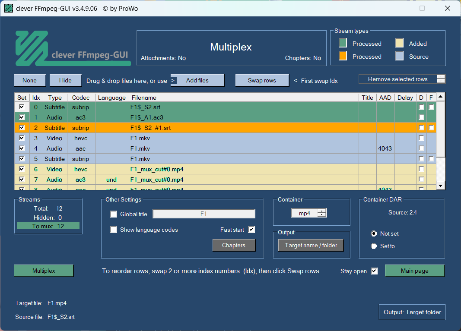
Task: Open the Chapters settings
Action: click(x=234, y=245)
